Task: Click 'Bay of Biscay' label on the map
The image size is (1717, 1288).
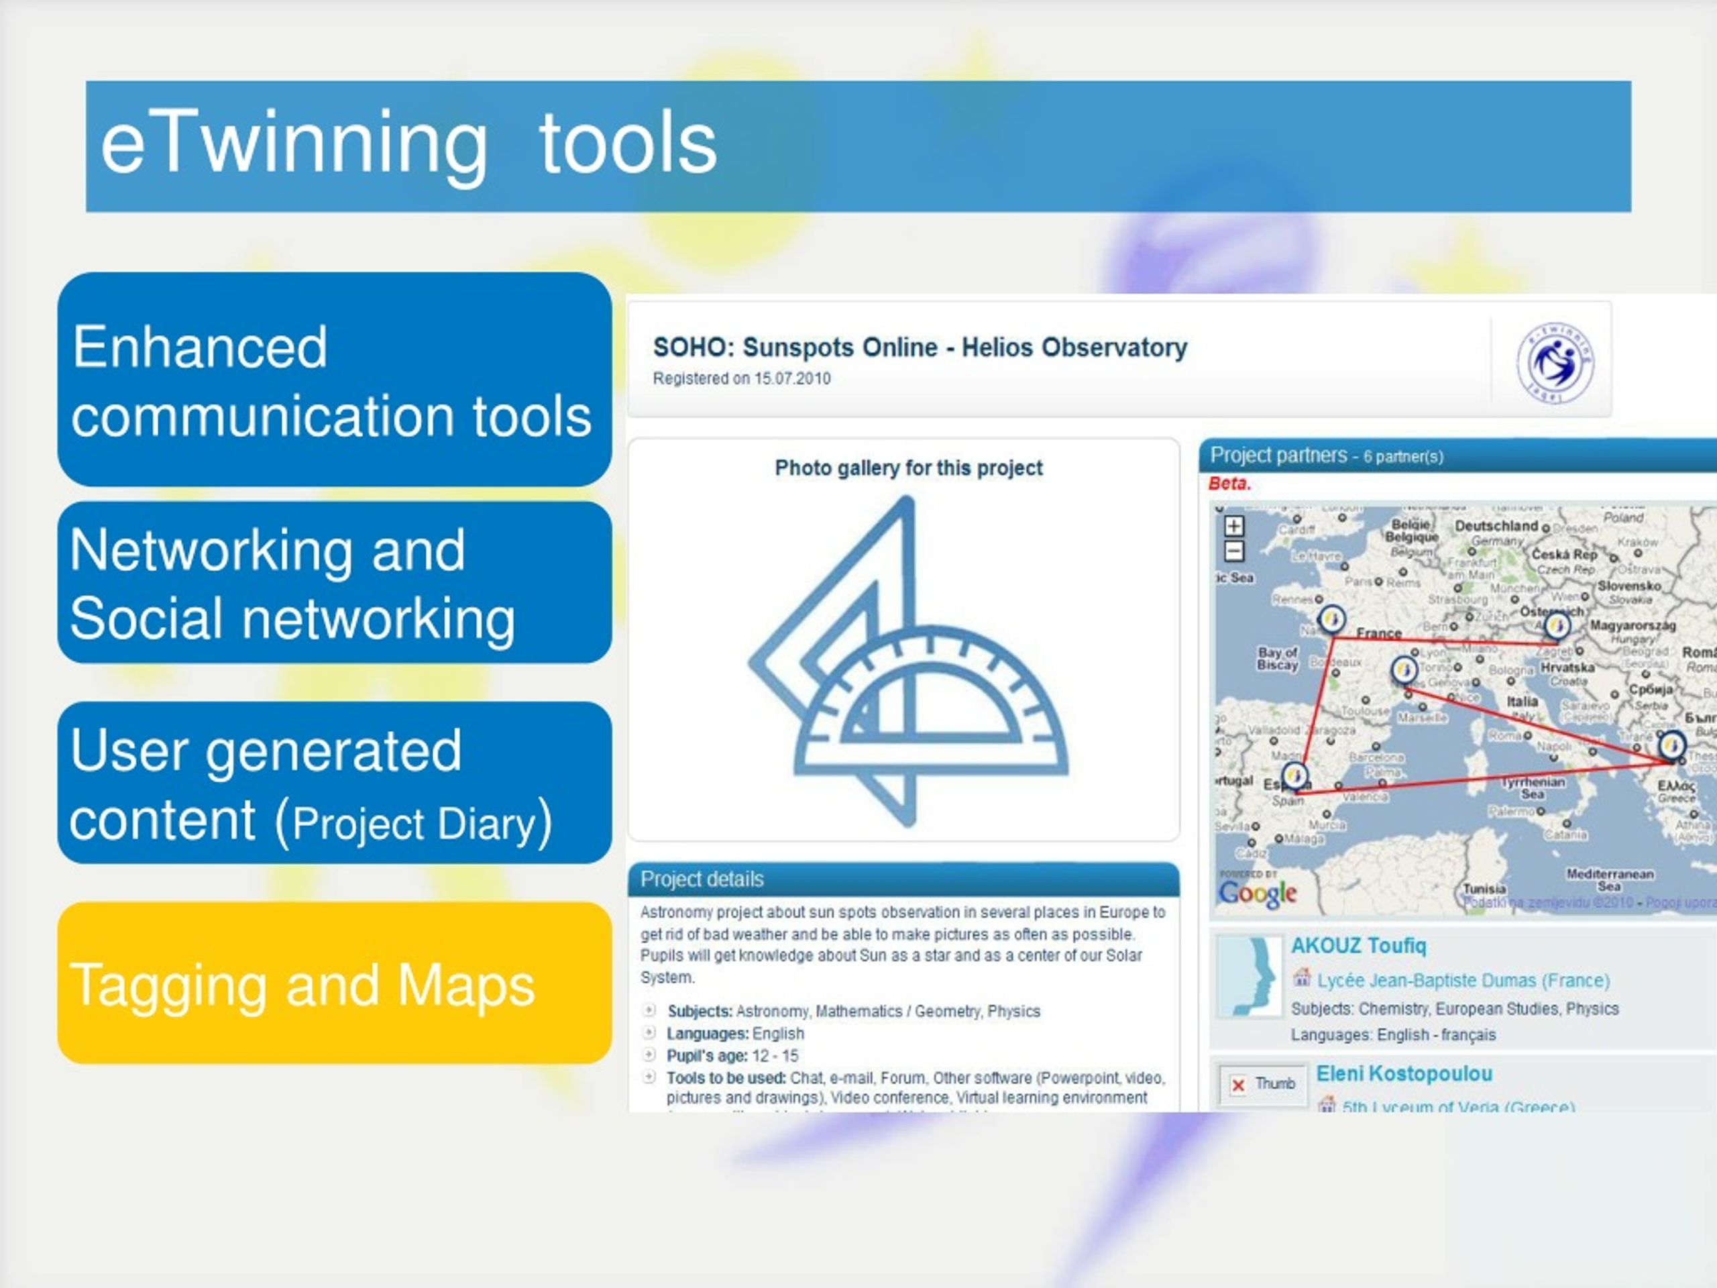Action: point(1278,658)
